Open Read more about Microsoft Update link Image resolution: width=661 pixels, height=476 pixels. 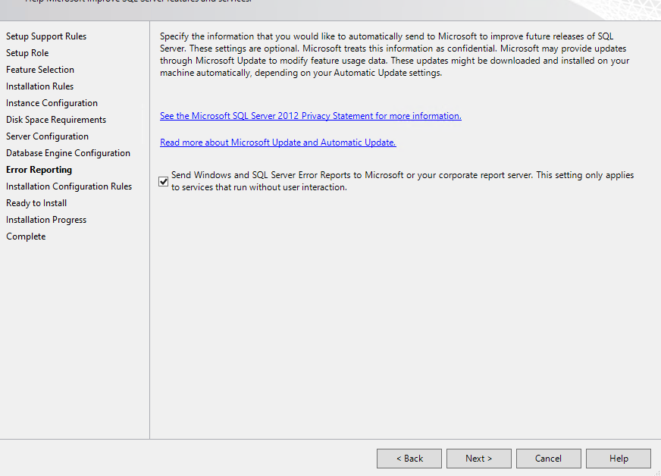pyautogui.click(x=277, y=142)
